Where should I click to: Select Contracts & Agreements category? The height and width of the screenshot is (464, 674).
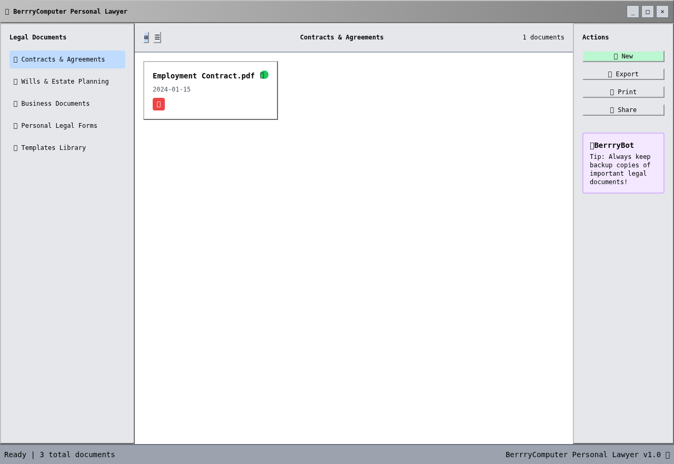click(67, 59)
